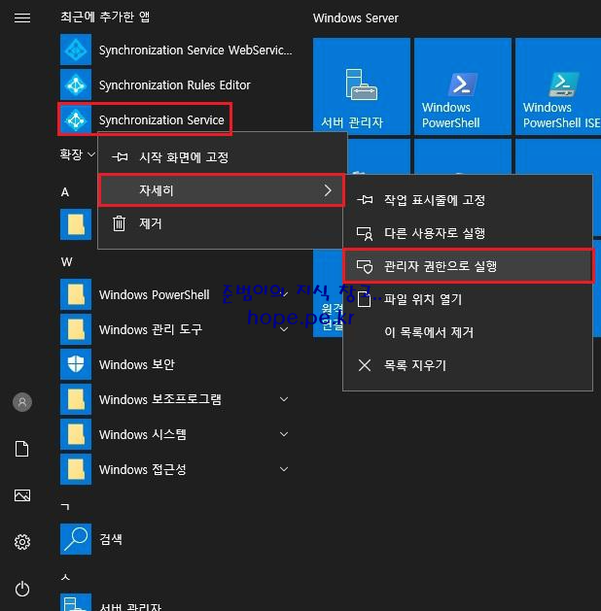Open the 서버 관리자 tile
This screenshot has width=601, height=611.
(x=362, y=86)
